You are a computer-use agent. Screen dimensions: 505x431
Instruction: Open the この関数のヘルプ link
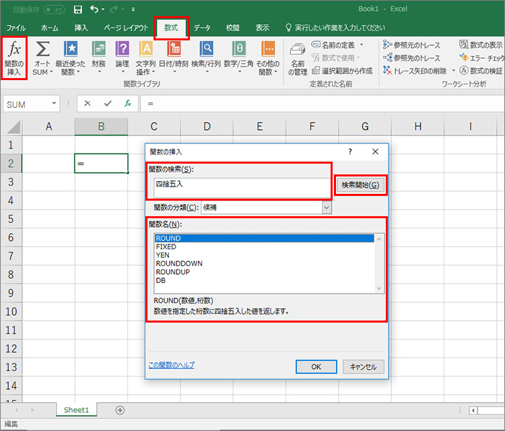click(171, 365)
